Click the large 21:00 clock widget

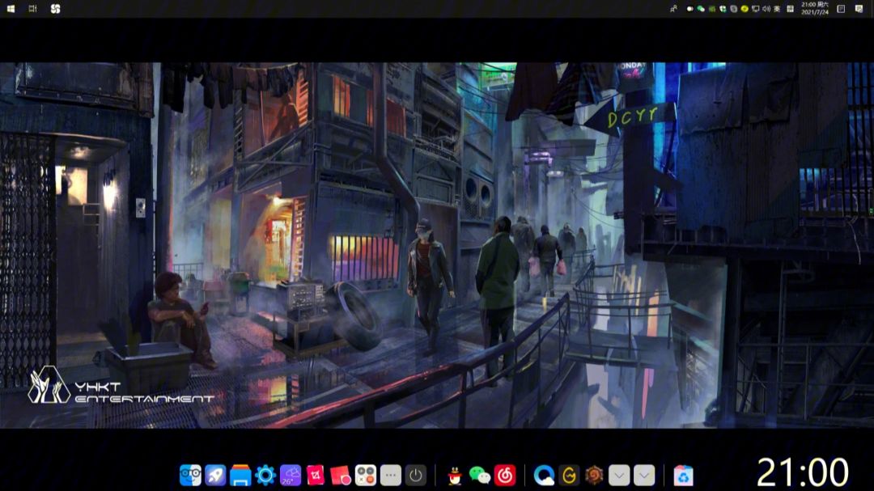tap(803, 472)
